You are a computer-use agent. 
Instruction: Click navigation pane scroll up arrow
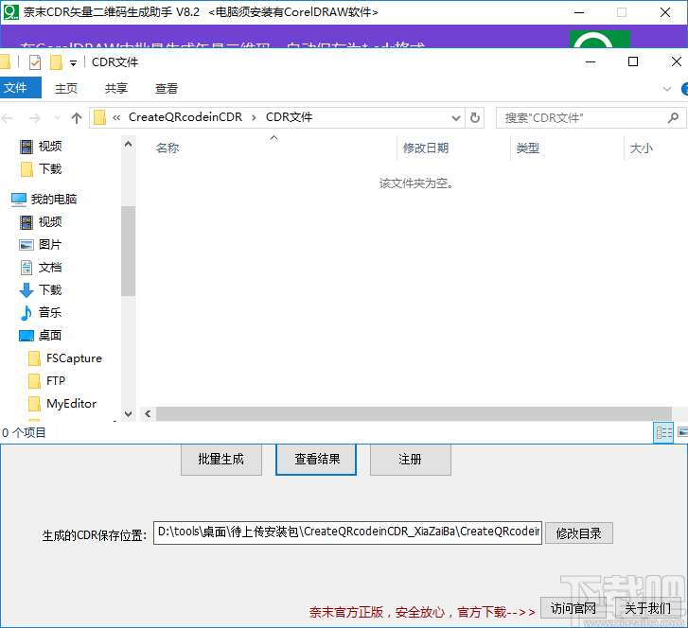coord(128,144)
